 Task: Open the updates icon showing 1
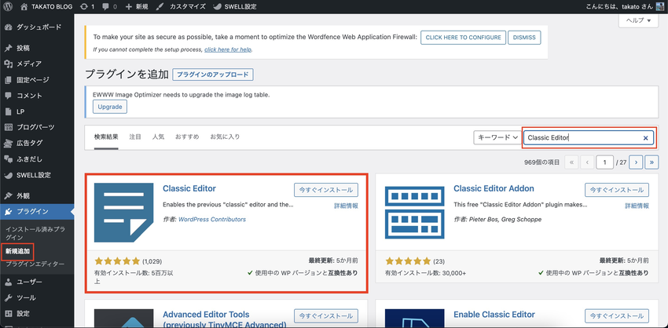pyautogui.click(x=84, y=7)
